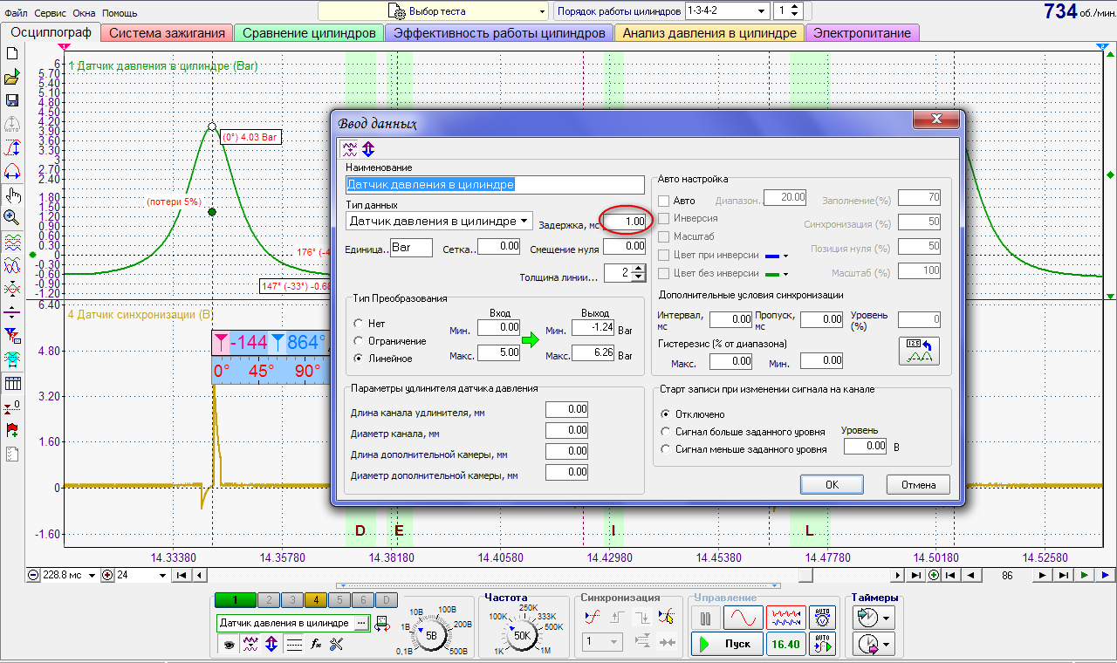Open the Помощь menu

[x=120, y=14]
